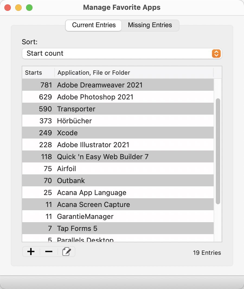Switch to Missing Entries tab
Screen dimensions: 244x289
[x=150, y=25]
